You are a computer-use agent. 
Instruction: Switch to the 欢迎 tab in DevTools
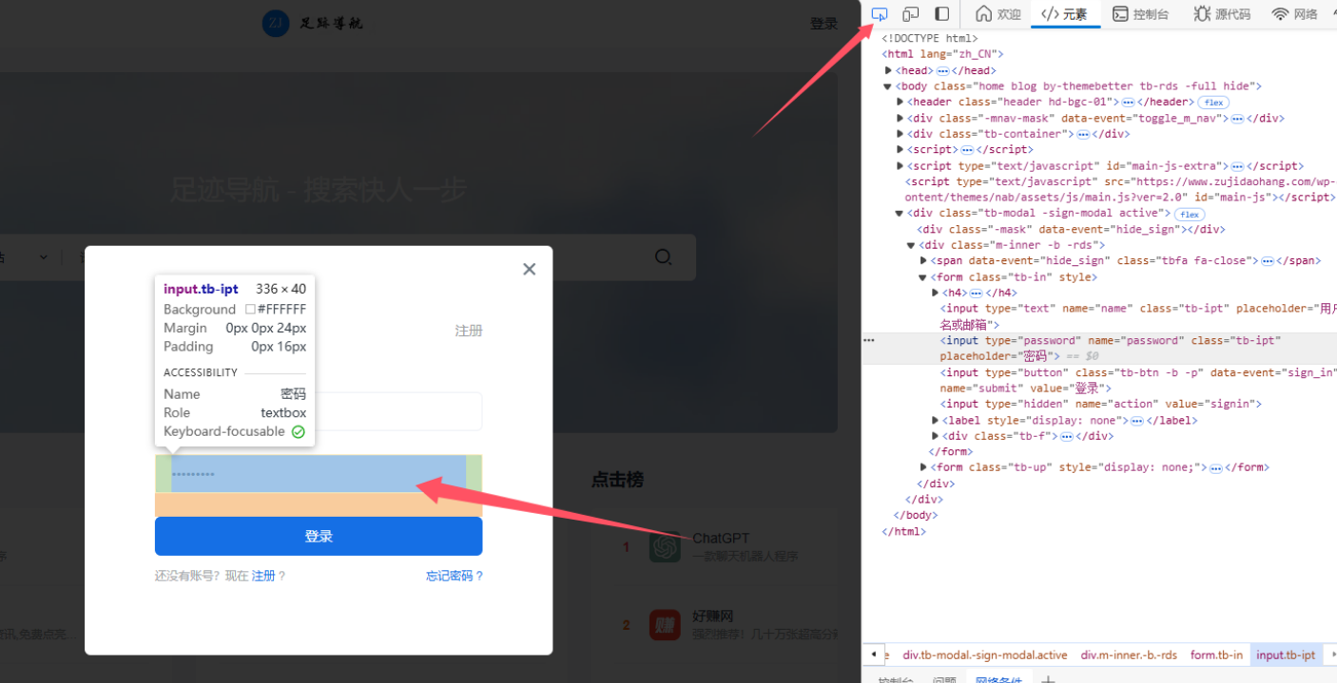point(998,14)
